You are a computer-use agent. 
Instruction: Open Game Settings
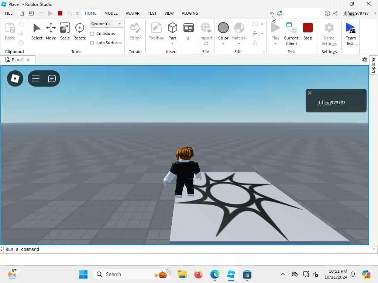click(329, 34)
